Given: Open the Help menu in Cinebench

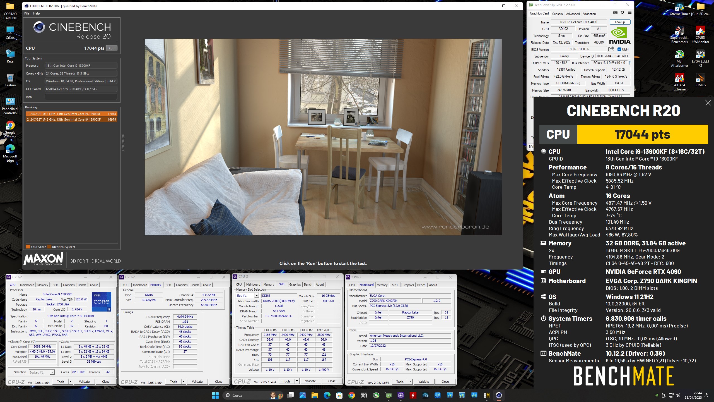Looking at the screenshot, I should click(37, 13).
